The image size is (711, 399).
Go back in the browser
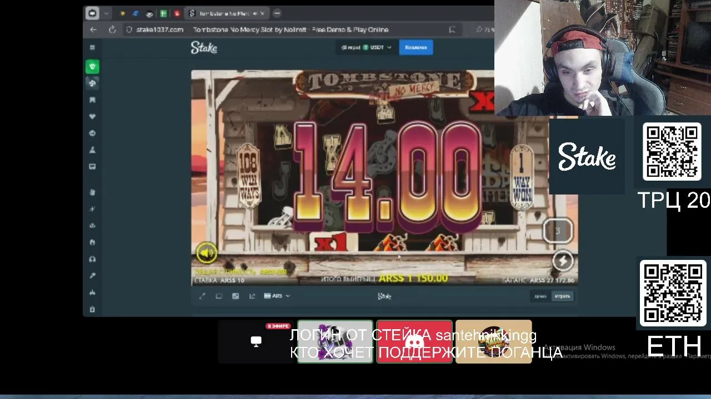[93, 29]
